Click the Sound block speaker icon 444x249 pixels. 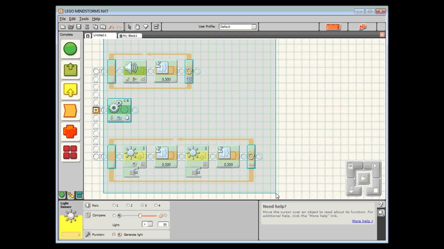131,68
